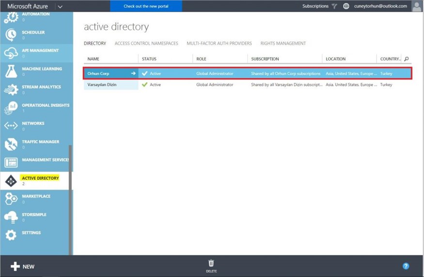Click the arrow next to Orhun Corp
Image resolution: width=424 pixels, height=277 pixels.
coord(133,73)
